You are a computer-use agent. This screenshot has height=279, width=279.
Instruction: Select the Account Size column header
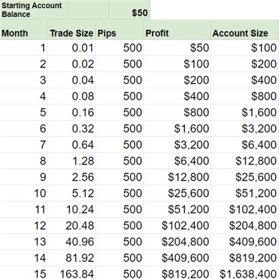click(245, 30)
